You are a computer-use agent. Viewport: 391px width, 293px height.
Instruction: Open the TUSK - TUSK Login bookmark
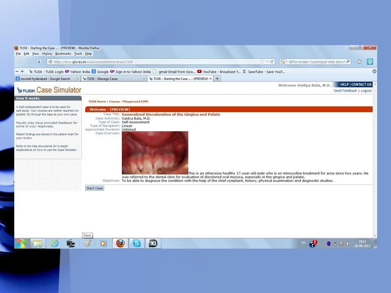pyautogui.click(x=46, y=72)
